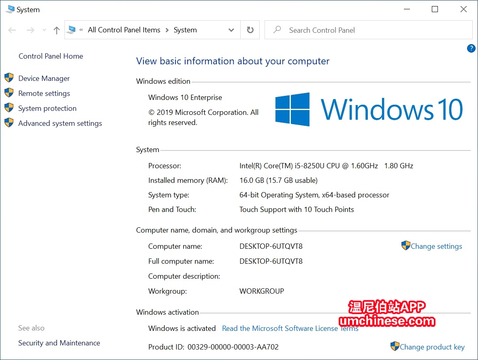Click the shield icon beside Device Manager

pos(9,78)
